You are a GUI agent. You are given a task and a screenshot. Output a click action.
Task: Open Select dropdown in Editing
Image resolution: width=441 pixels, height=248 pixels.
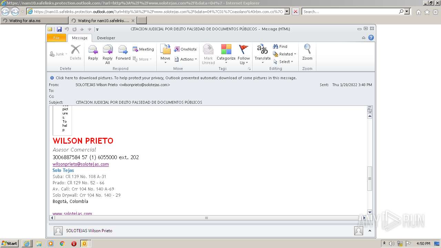(283, 62)
